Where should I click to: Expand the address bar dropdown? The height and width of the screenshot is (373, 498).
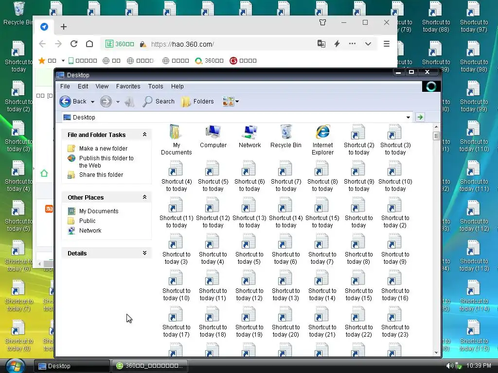(408, 118)
